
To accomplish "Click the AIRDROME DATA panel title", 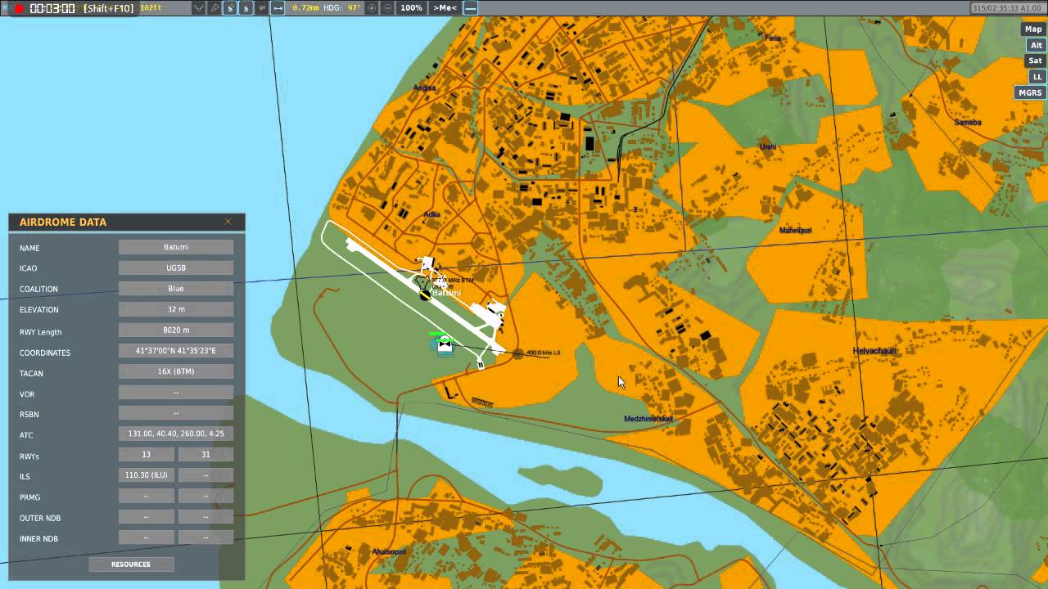I will 63,222.
